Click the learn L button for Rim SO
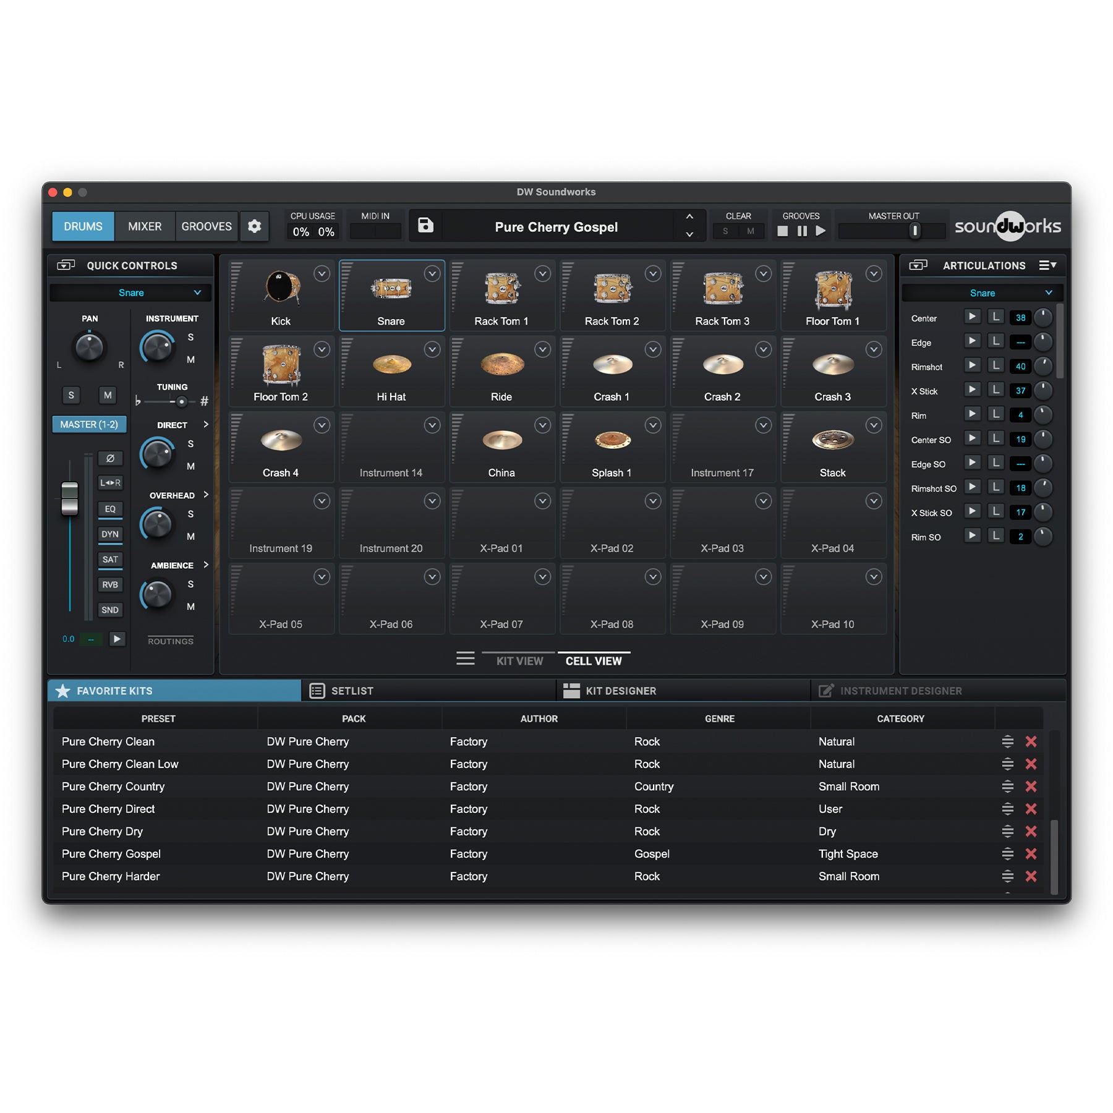 tap(995, 535)
